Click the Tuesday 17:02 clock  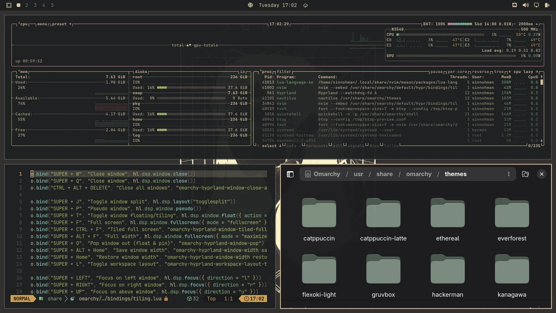point(278,5)
